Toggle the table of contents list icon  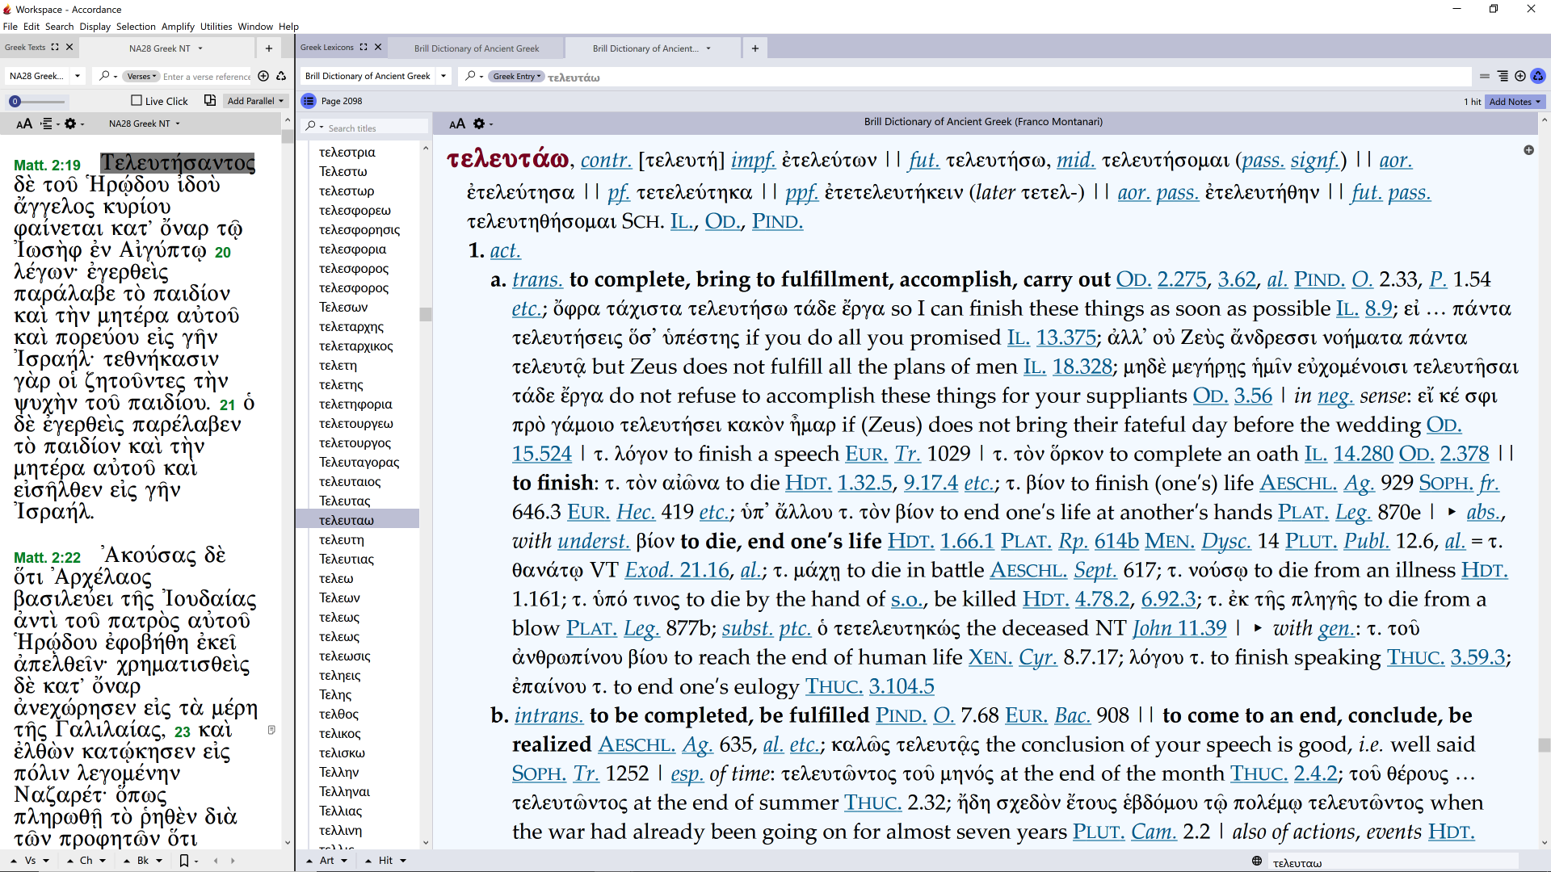(308, 101)
